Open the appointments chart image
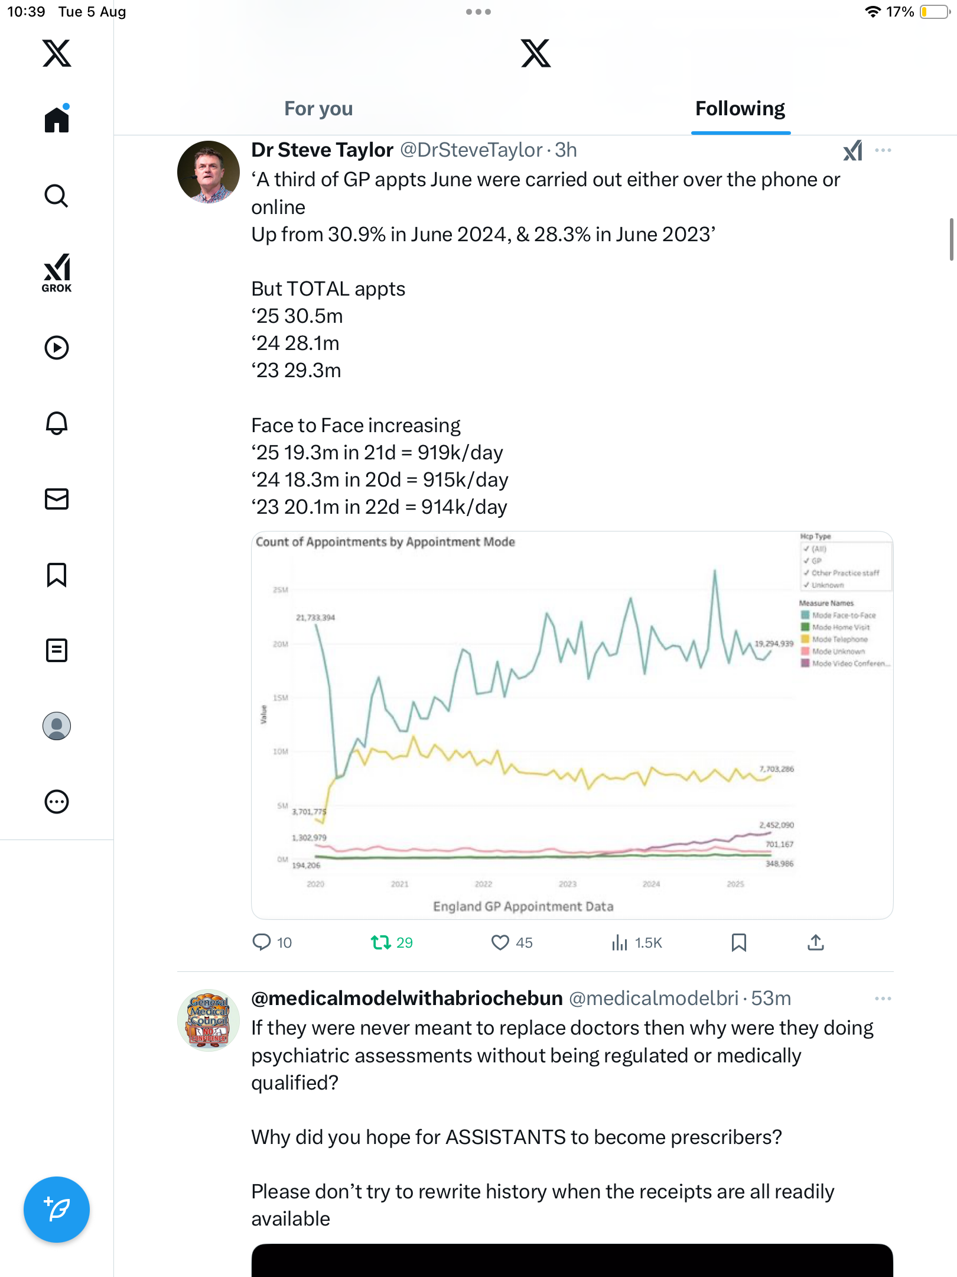Image resolution: width=957 pixels, height=1277 pixels. coord(572,725)
